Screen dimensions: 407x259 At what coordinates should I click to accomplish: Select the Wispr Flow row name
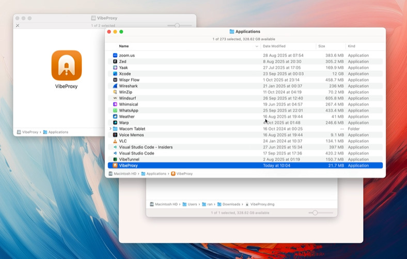pos(129,80)
